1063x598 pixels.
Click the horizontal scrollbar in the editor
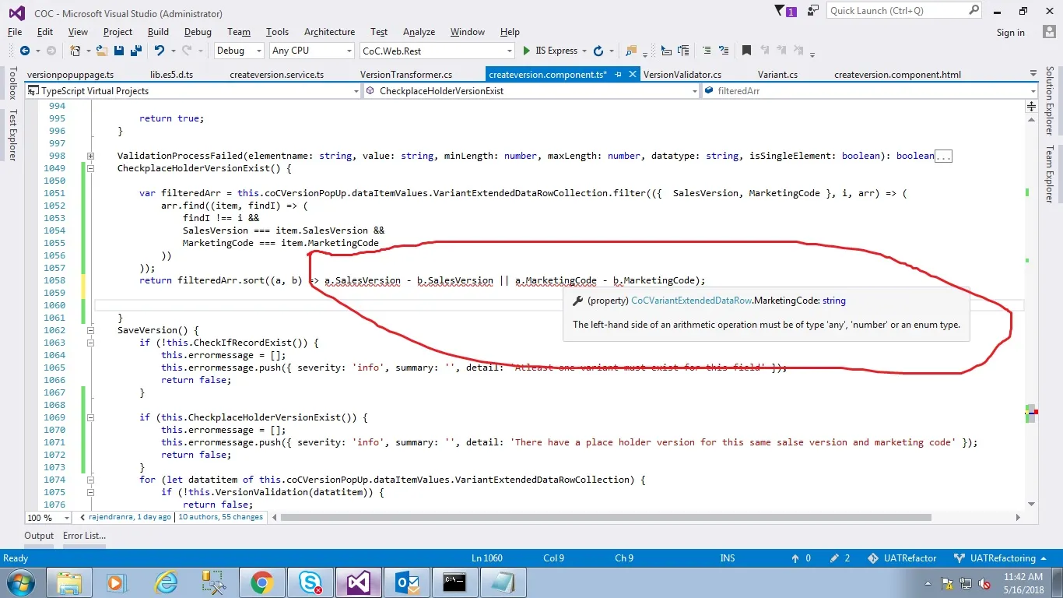(x=606, y=517)
